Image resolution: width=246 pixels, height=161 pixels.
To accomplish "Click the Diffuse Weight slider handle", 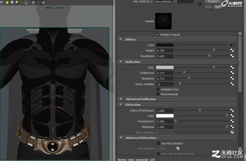I will pyautogui.click(x=214, y=50).
